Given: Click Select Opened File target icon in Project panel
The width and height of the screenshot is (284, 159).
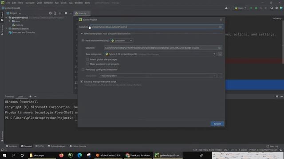Looking at the screenshot, I should pos(50,13).
